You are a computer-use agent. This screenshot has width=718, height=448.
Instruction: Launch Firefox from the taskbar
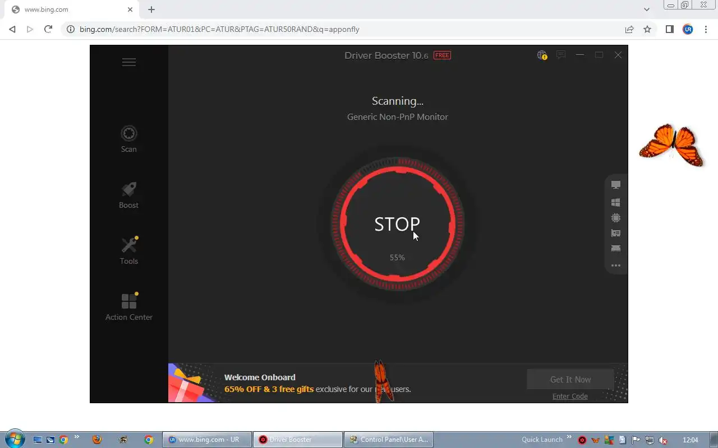pos(97,440)
